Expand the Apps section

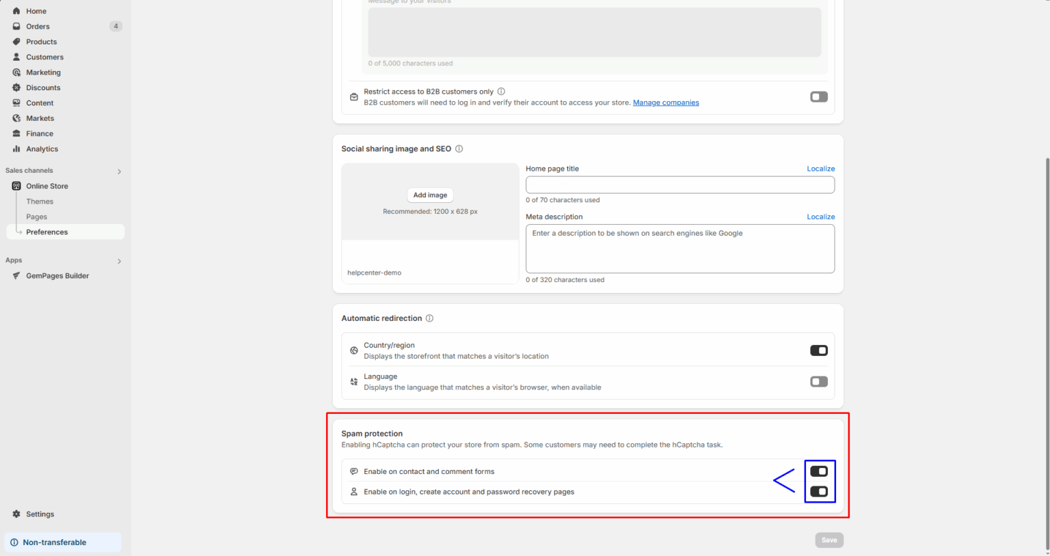(x=119, y=261)
